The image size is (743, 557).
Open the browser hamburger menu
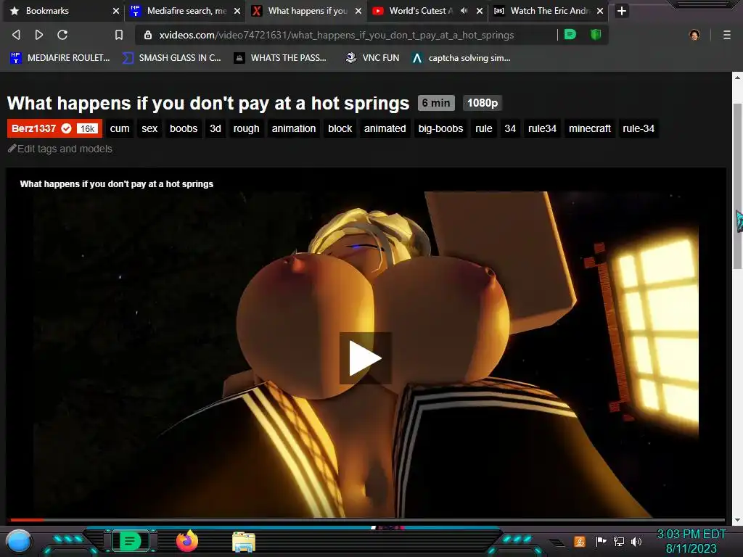tap(727, 35)
